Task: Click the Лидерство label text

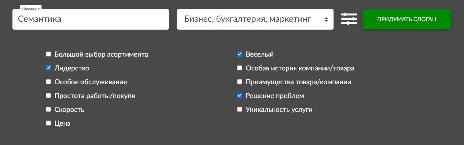Action: 72,68
